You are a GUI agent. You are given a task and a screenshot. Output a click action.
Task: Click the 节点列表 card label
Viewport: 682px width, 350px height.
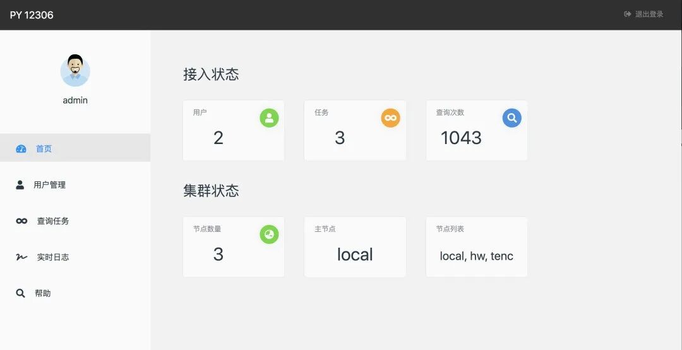tap(450, 229)
